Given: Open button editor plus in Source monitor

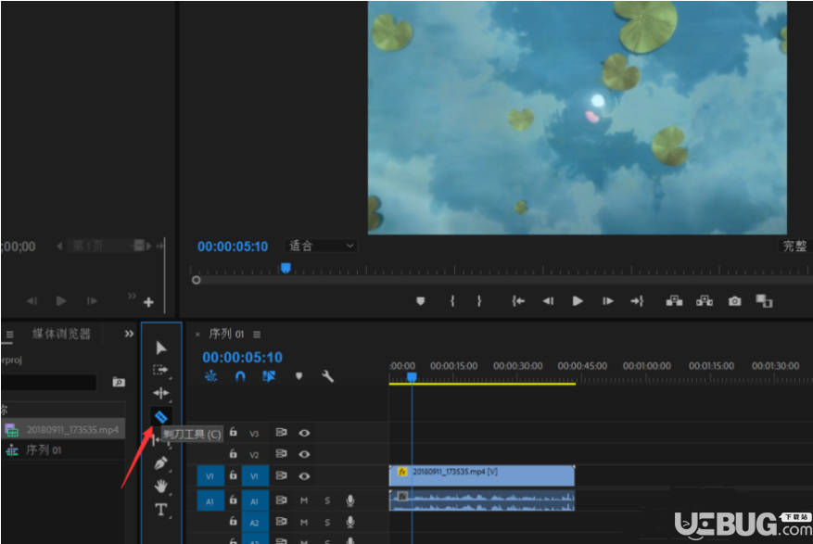Looking at the screenshot, I should [x=149, y=302].
